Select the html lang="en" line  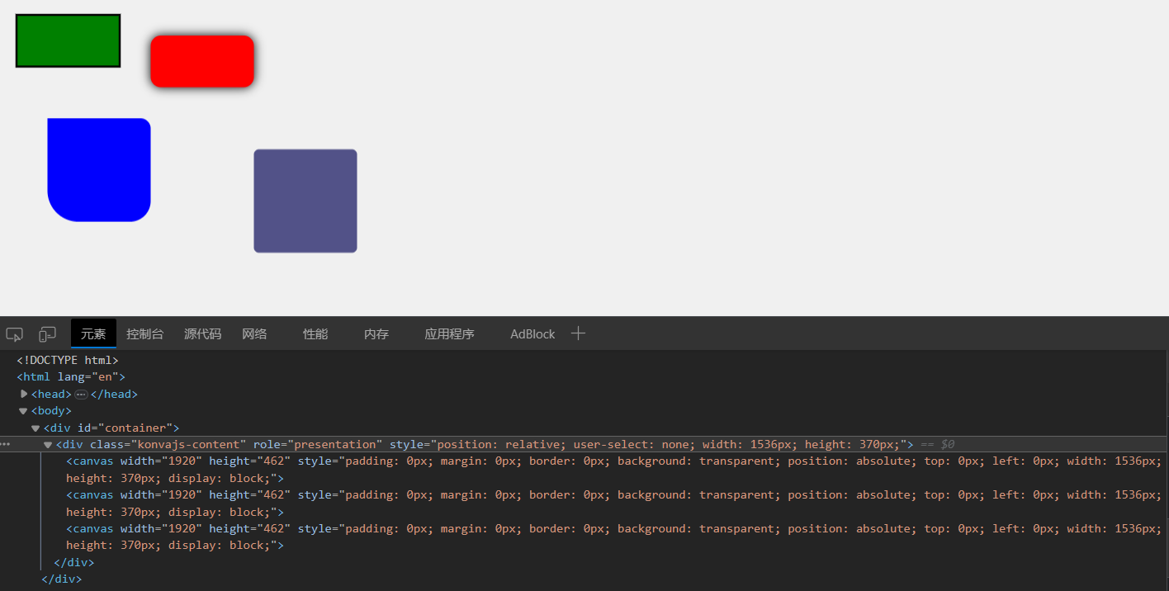(x=71, y=377)
